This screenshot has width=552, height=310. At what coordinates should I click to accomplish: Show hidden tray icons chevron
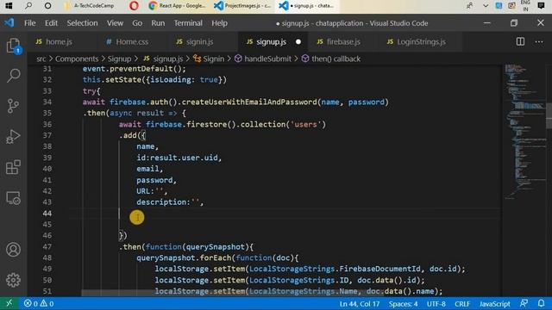pos(486,6)
